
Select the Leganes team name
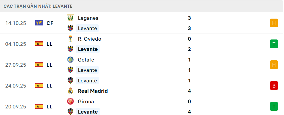tap(88, 18)
